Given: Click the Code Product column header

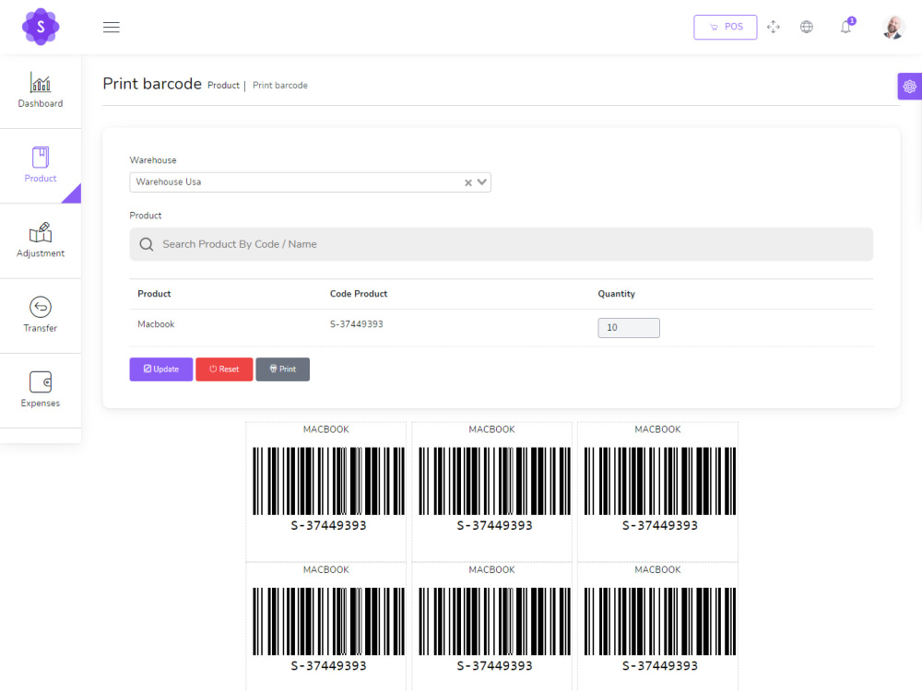Looking at the screenshot, I should coord(359,294).
